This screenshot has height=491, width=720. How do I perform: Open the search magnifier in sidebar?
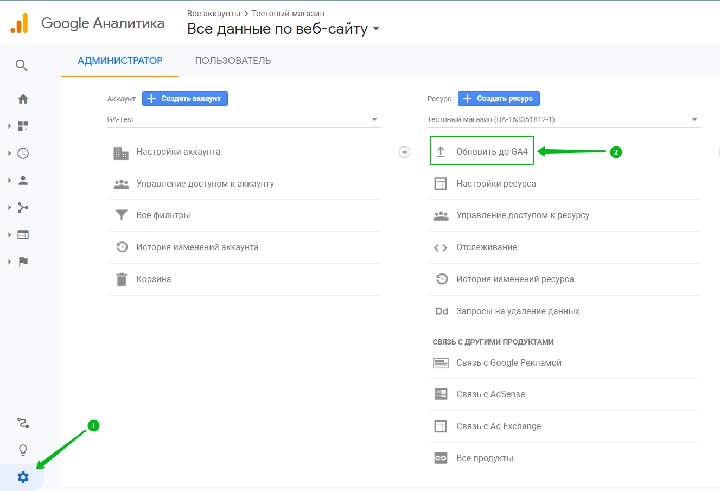(x=21, y=66)
